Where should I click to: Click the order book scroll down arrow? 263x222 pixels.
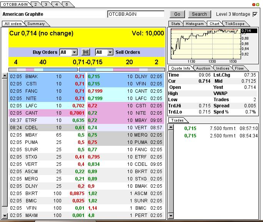5,216
